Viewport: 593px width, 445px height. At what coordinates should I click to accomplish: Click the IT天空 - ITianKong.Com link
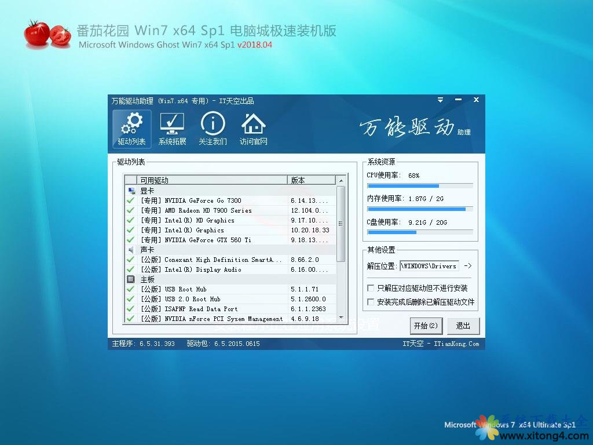tap(441, 344)
